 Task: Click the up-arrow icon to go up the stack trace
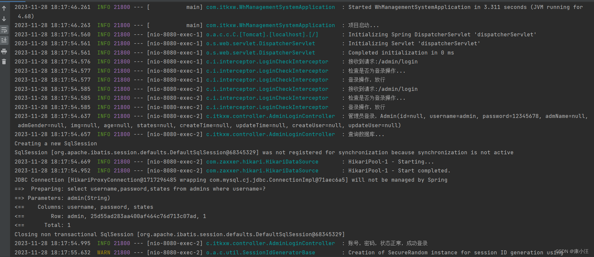(4, 8)
